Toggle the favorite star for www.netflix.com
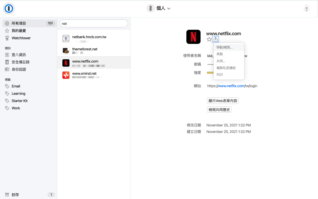 (209, 39)
